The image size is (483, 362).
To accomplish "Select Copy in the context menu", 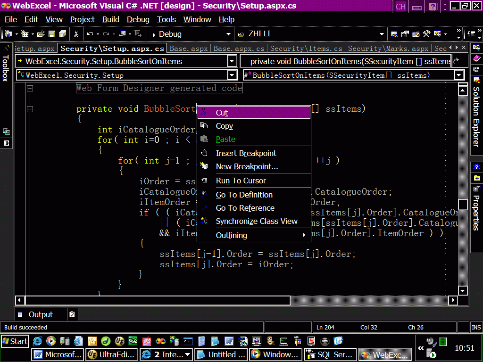I will pos(254,126).
